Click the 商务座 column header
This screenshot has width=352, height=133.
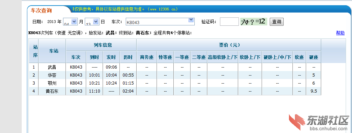(147, 57)
